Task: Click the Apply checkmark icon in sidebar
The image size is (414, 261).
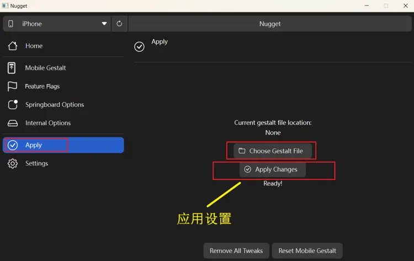Action: tap(13, 145)
